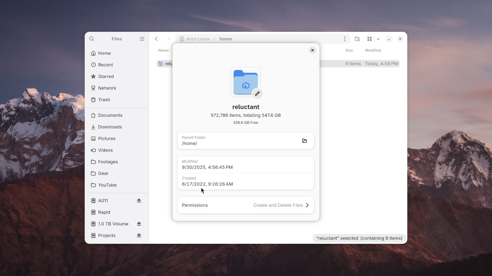Navigate back with the left arrow
Viewport: 492px width, 276px height.
pos(156,39)
